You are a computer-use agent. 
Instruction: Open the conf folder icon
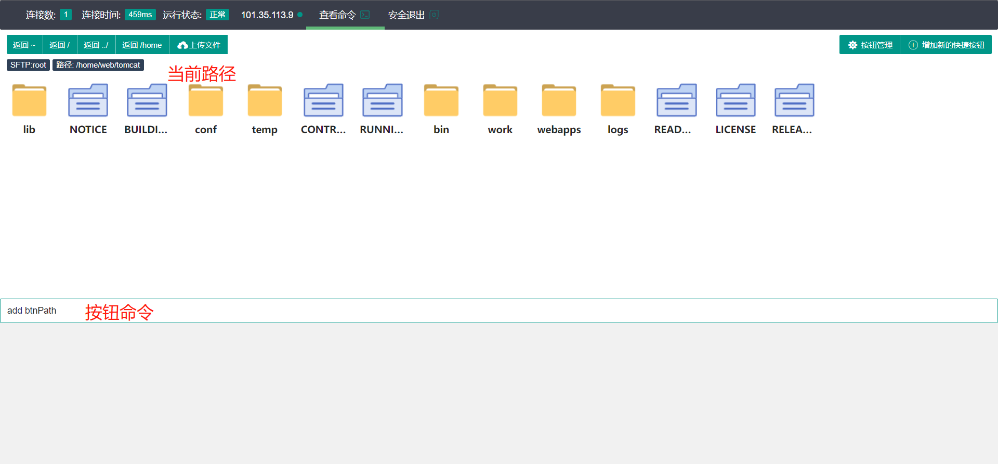click(x=206, y=100)
